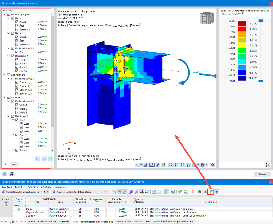The image size is (273, 224).
Task: Click the navigation cube in the 3D view
Action: coord(207,18)
